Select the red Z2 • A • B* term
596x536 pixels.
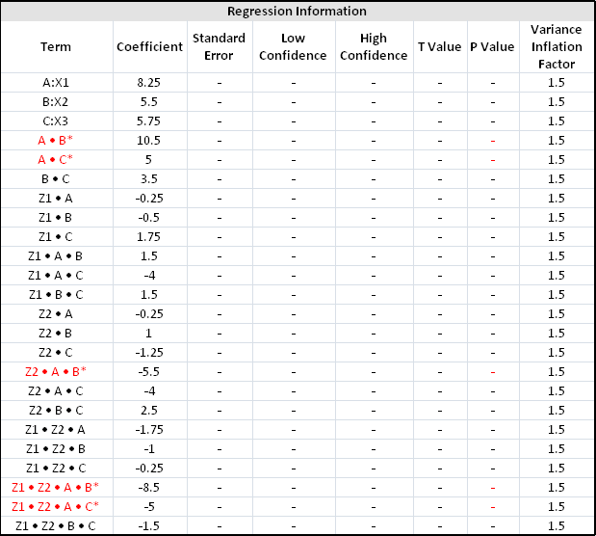(56, 371)
